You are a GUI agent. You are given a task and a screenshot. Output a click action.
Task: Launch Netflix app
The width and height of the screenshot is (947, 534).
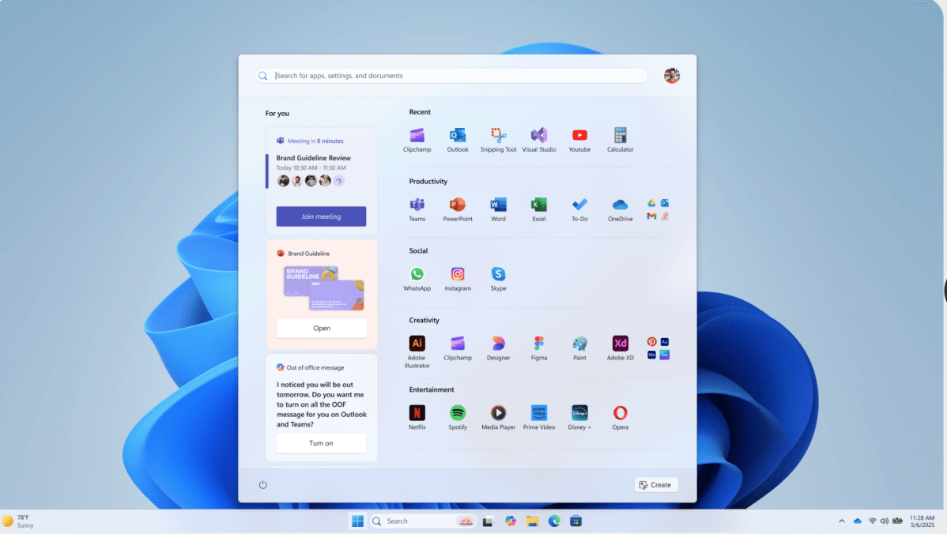[417, 413]
